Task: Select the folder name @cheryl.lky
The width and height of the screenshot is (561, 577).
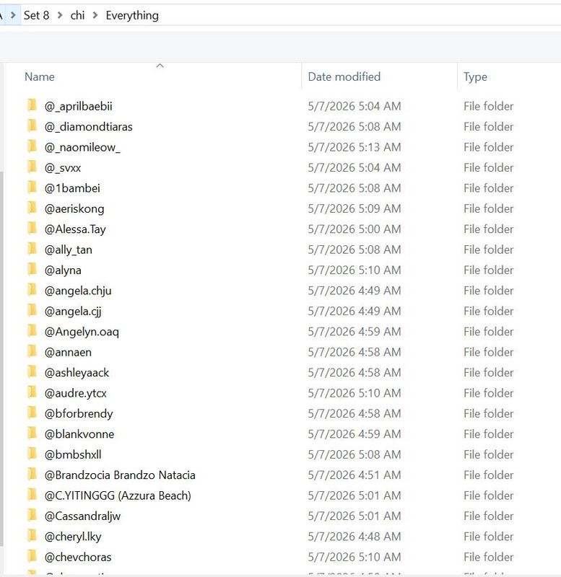Action: pyautogui.click(x=73, y=537)
